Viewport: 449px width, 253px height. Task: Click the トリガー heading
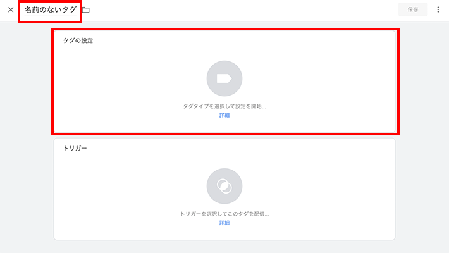[75, 148]
